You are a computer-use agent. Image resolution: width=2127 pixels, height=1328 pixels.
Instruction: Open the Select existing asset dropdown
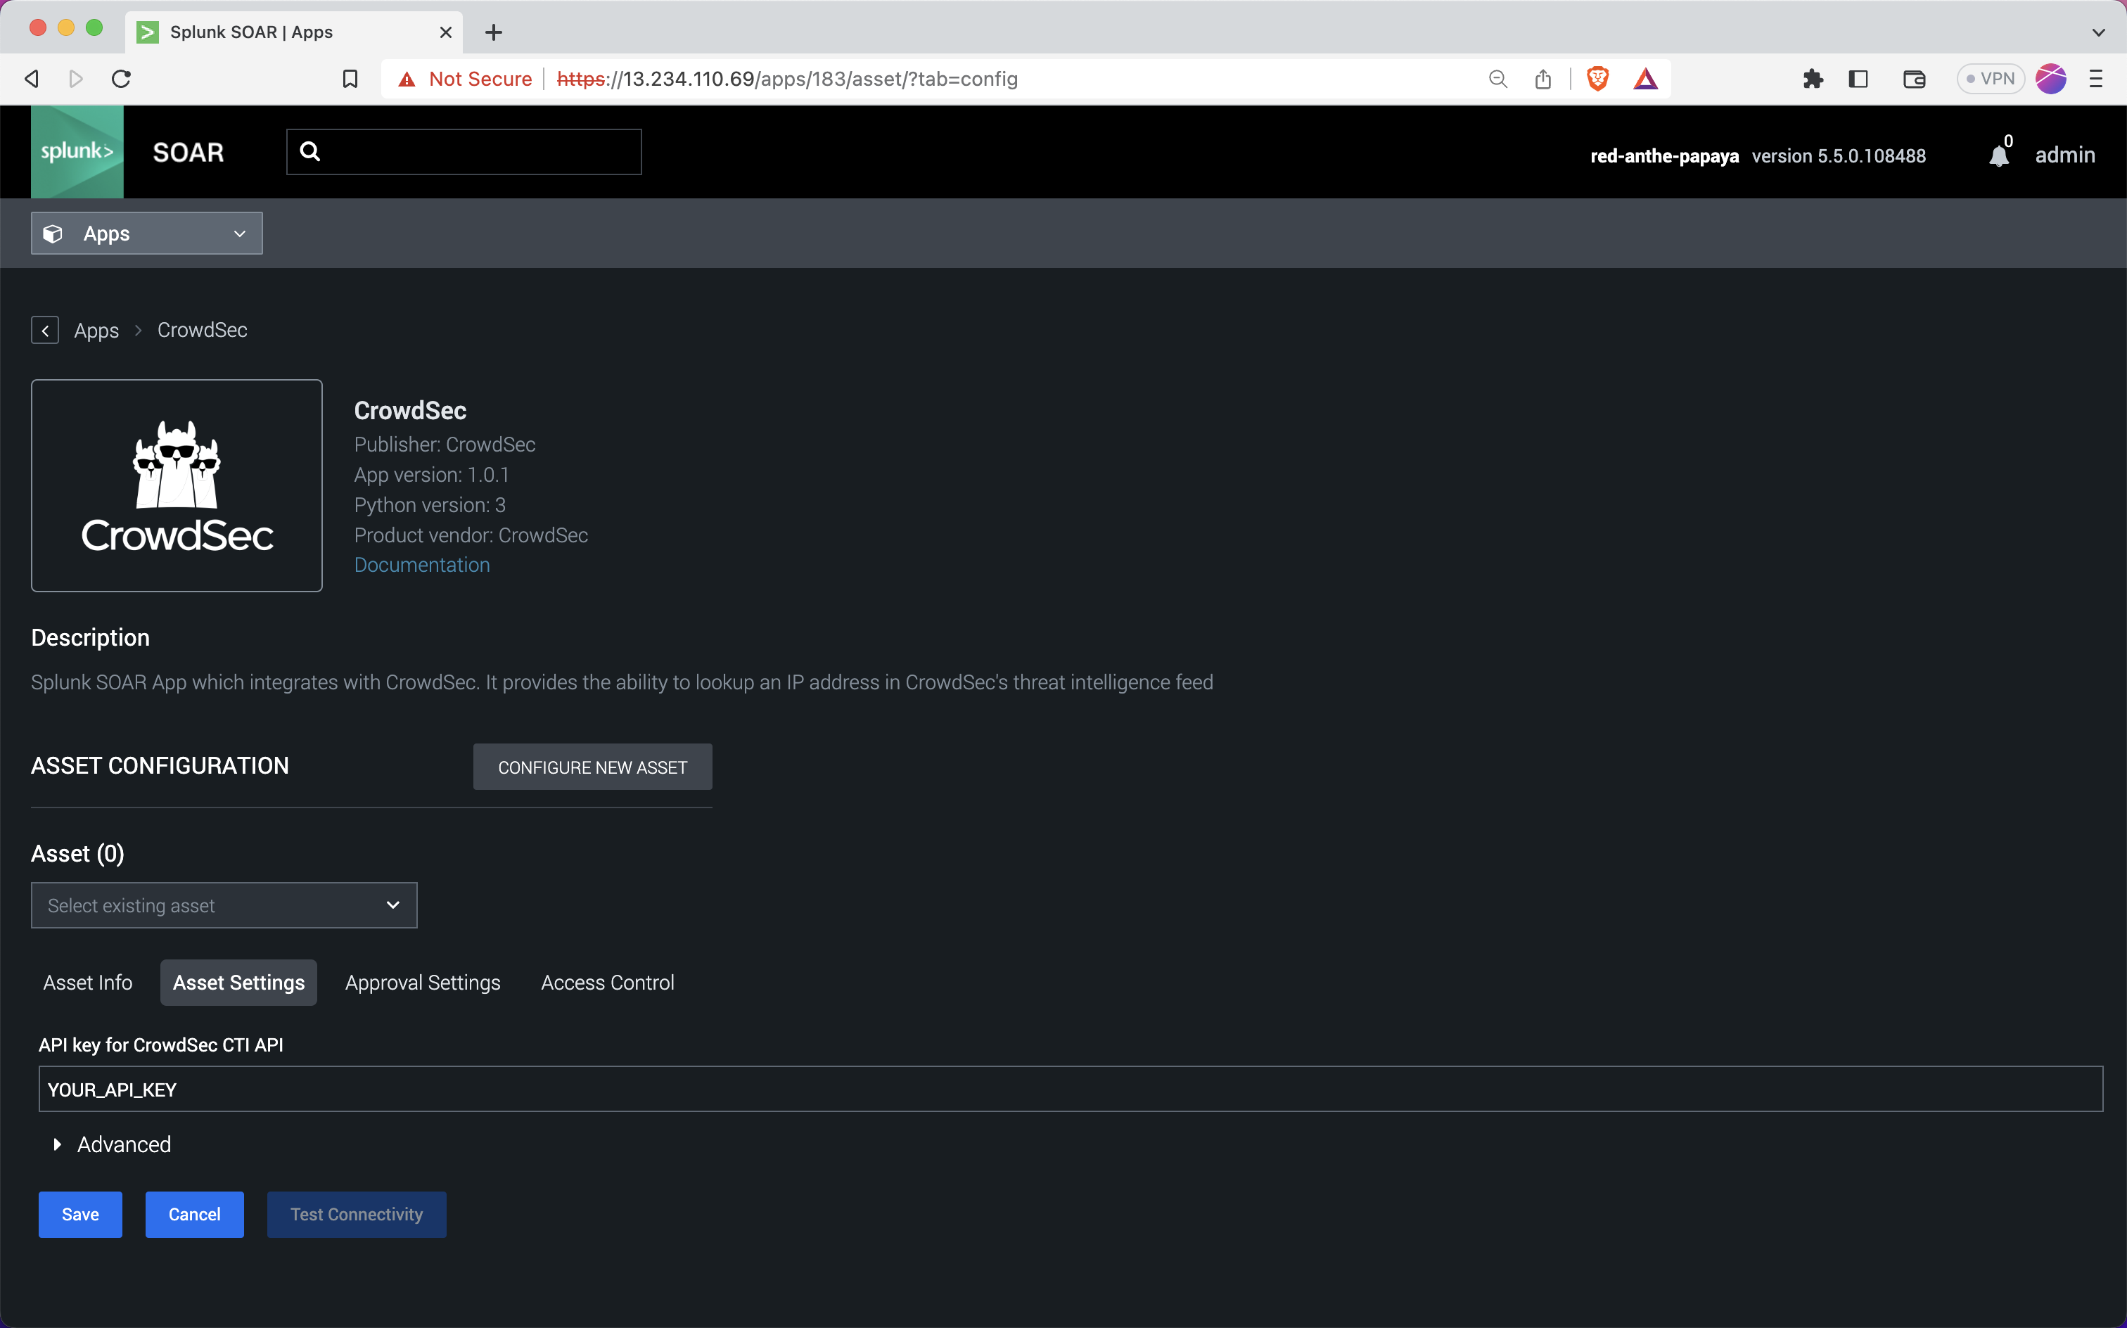pyautogui.click(x=223, y=905)
